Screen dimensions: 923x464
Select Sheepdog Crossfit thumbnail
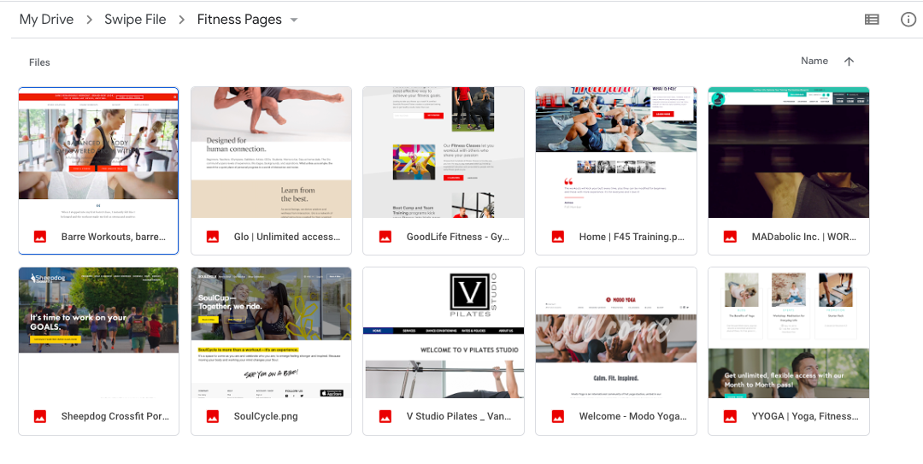(x=98, y=332)
